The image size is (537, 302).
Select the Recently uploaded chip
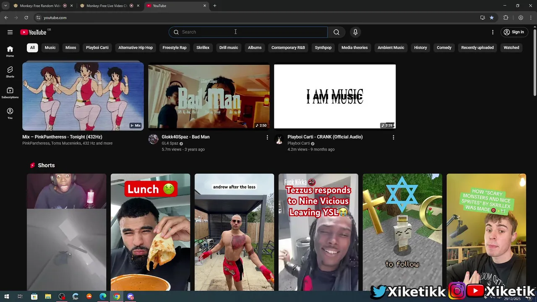coord(477,48)
